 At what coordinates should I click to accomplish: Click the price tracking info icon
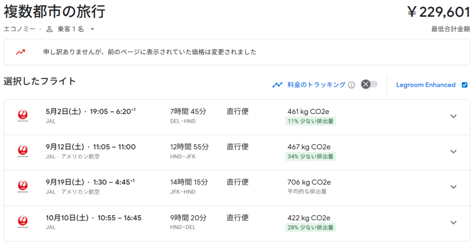pyautogui.click(x=352, y=85)
